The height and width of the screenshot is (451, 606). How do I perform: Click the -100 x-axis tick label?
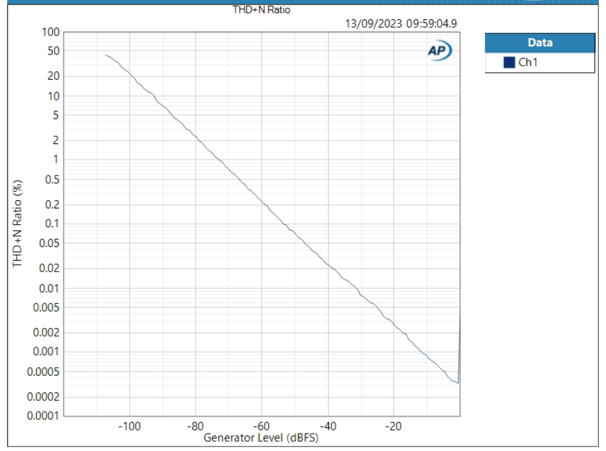click(x=130, y=427)
